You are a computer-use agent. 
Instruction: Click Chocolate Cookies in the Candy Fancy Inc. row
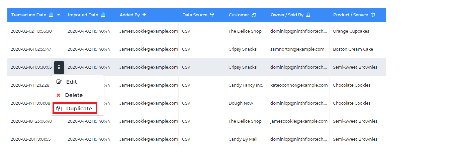point(352,85)
